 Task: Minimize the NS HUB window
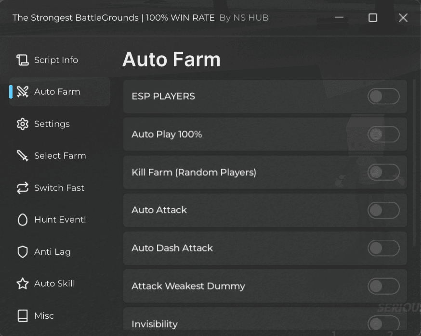[339, 18]
